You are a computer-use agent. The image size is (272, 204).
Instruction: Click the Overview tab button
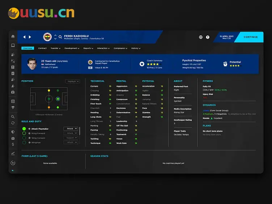(x=27, y=48)
